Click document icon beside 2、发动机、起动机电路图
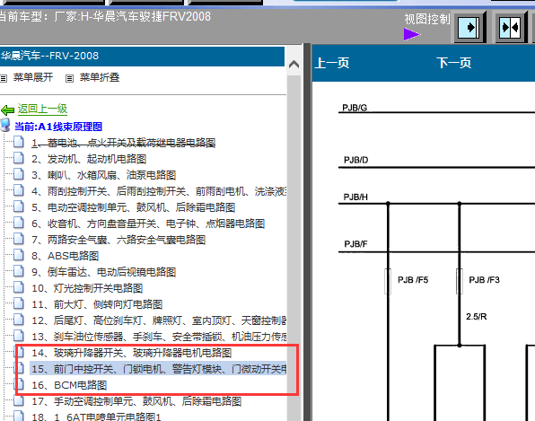 [x=19, y=158]
